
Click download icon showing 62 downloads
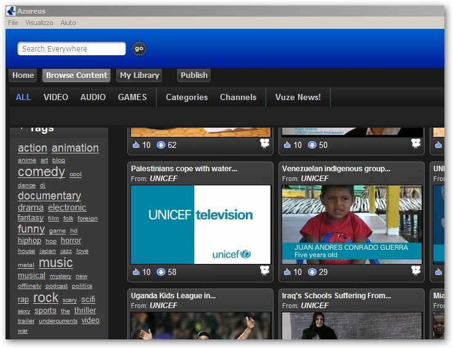coord(161,145)
